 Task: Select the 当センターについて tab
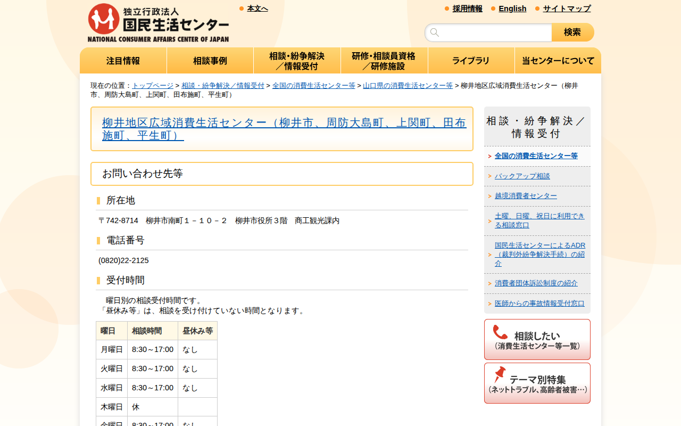tap(558, 60)
